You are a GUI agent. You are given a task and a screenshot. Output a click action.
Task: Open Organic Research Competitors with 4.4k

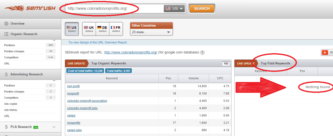[30, 57]
